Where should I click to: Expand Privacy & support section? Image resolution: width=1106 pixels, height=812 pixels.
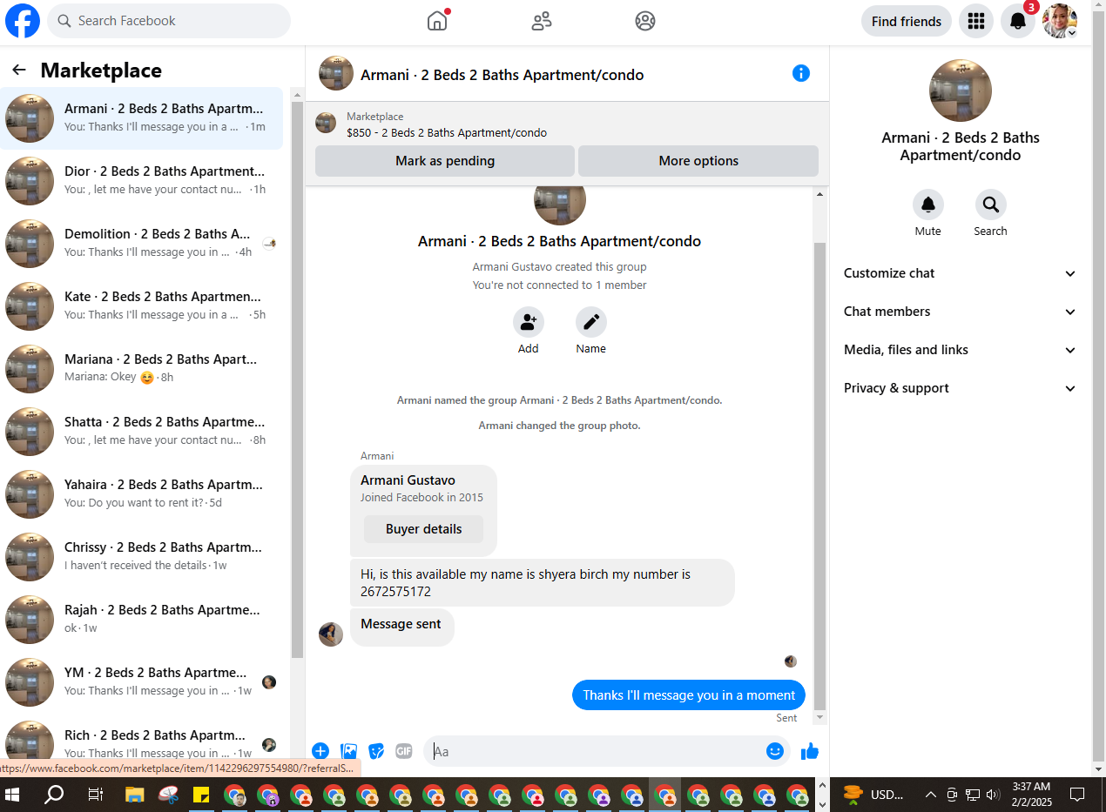tap(960, 388)
